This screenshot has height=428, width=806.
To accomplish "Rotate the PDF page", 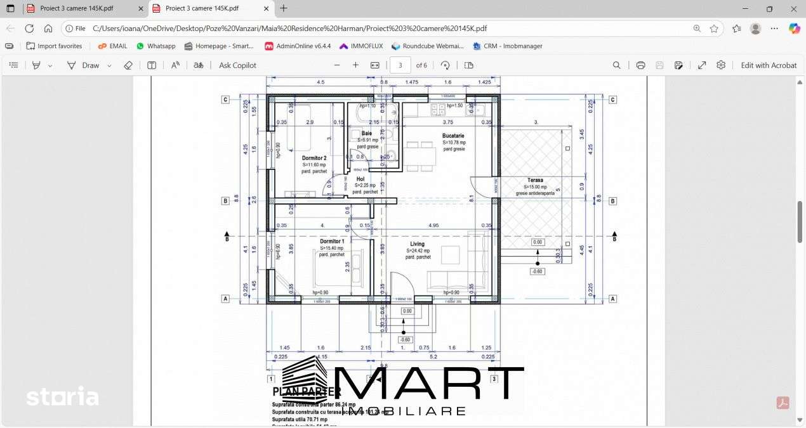I will click(446, 65).
